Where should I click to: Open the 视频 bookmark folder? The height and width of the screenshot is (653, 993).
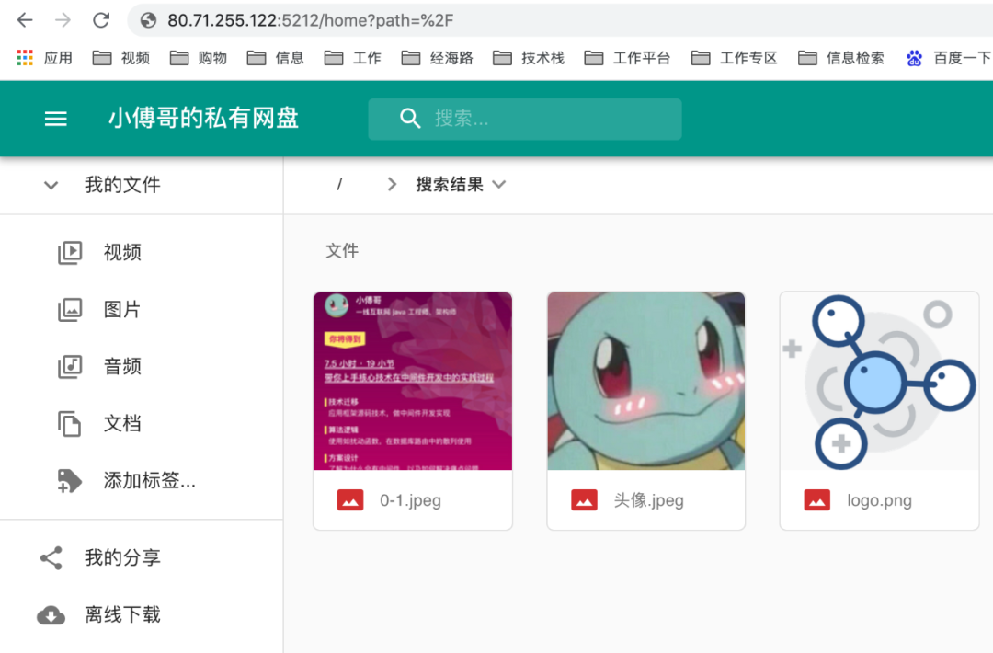coord(121,58)
